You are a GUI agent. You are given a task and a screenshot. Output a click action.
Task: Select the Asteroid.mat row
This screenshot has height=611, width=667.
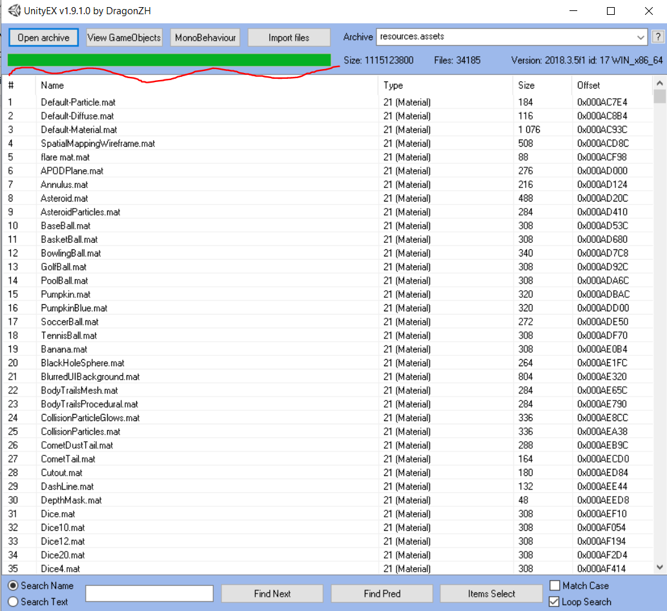tap(328, 198)
